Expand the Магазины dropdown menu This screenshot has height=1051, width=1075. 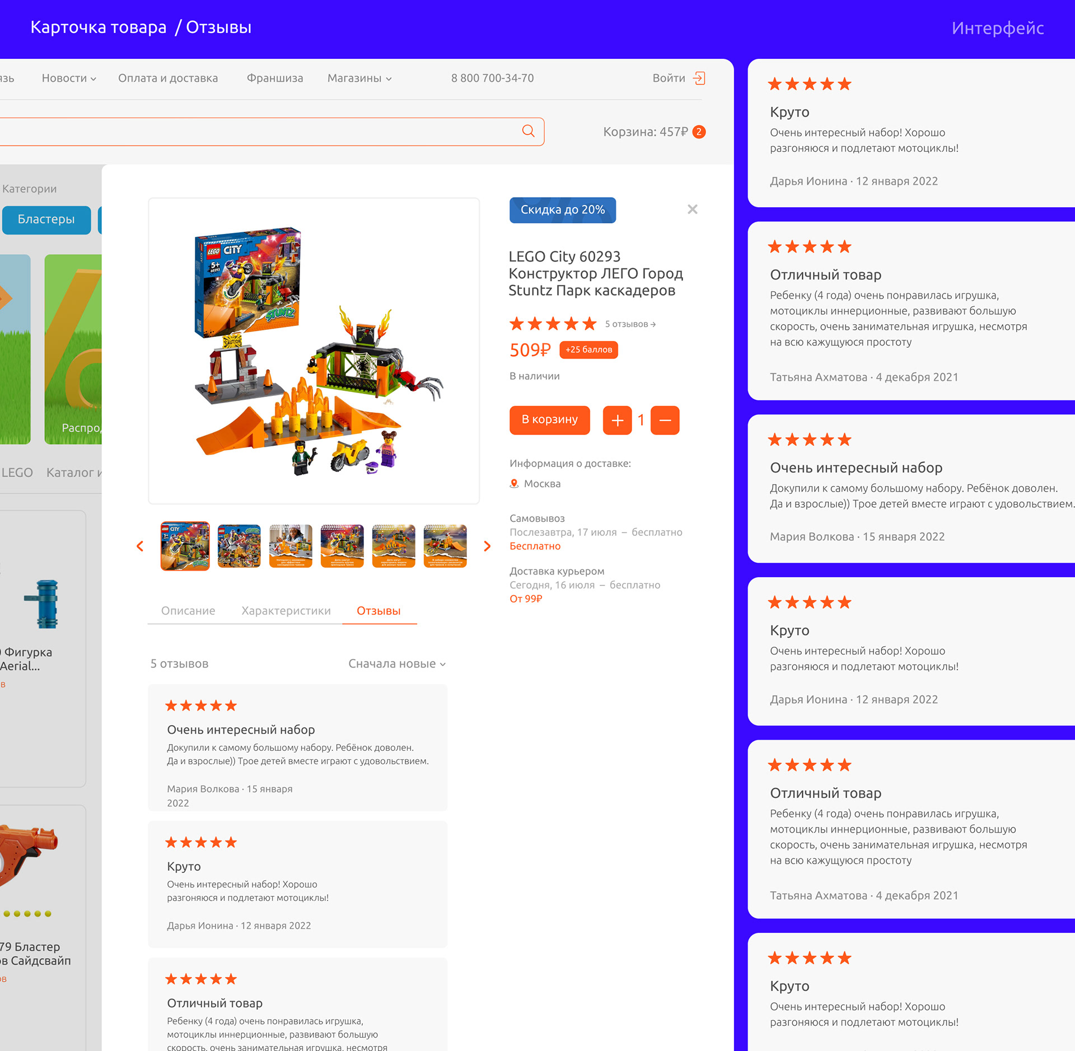click(x=359, y=78)
